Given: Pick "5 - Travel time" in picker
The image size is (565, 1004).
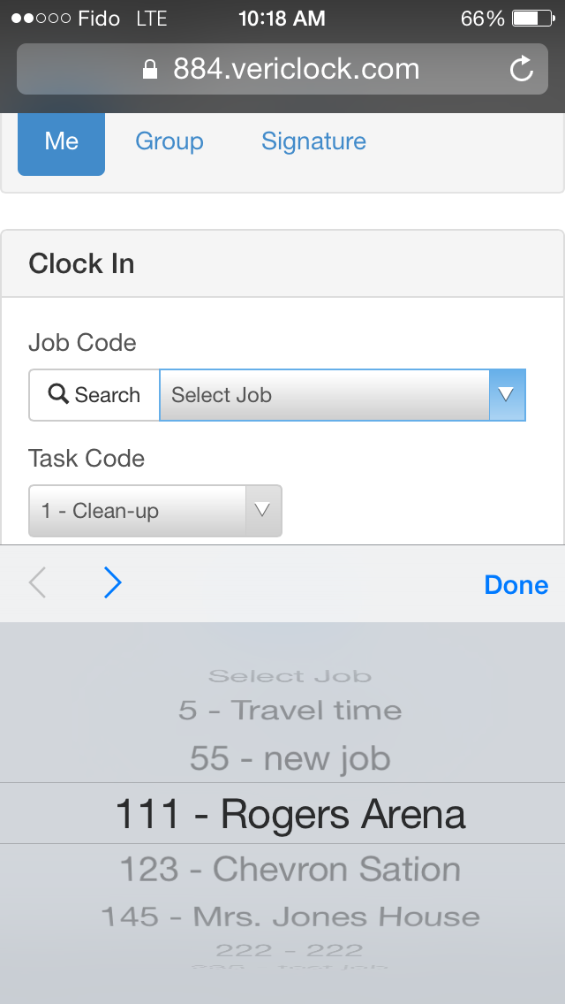Looking at the screenshot, I should 290,711.
